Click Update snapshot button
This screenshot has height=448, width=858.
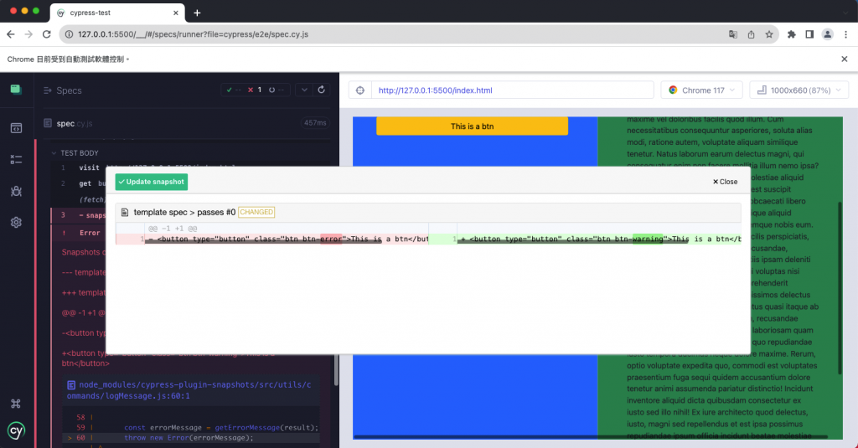[152, 182]
